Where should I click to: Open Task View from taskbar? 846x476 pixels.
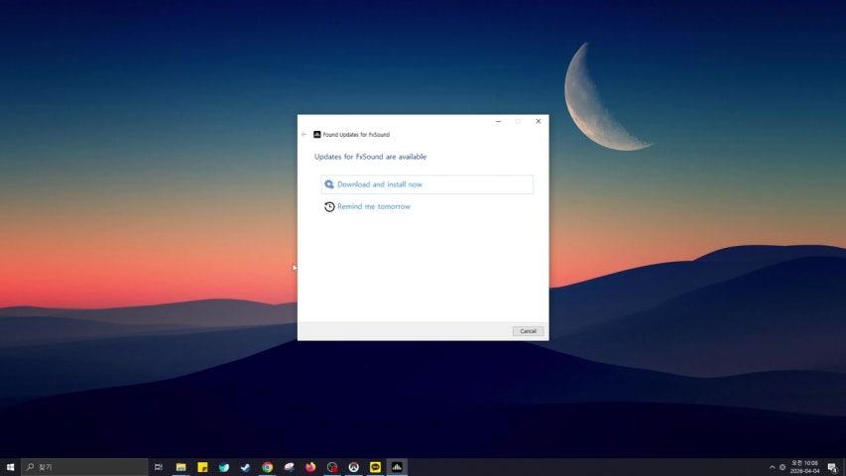159,467
